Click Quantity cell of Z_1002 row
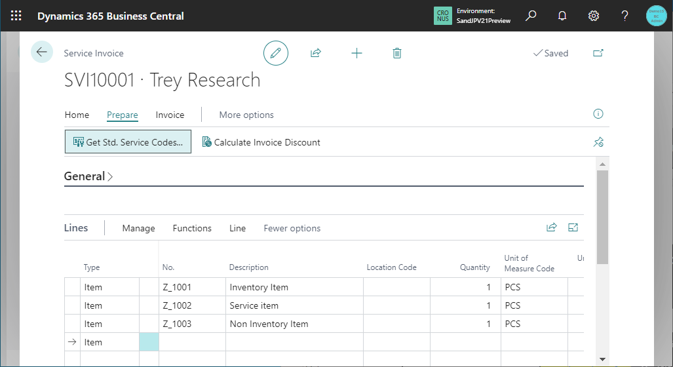This screenshot has width=673, height=367. [465, 305]
